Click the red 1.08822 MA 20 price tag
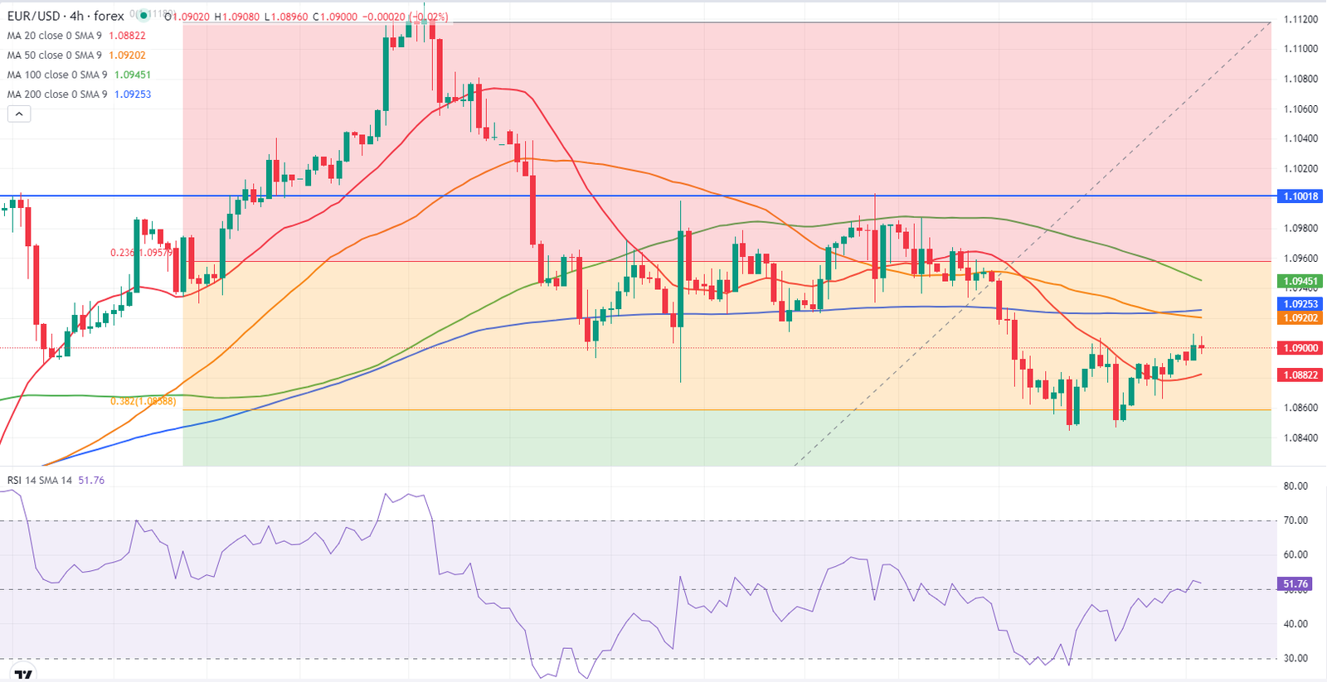Viewport: 1327px width, 682px height. pyautogui.click(x=1300, y=375)
